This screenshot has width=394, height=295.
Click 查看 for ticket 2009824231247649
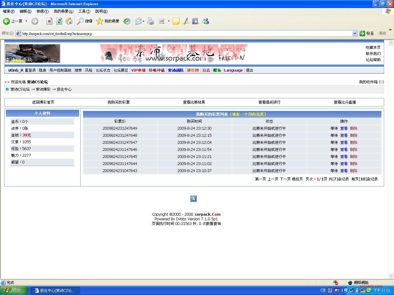(x=344, y=128)
